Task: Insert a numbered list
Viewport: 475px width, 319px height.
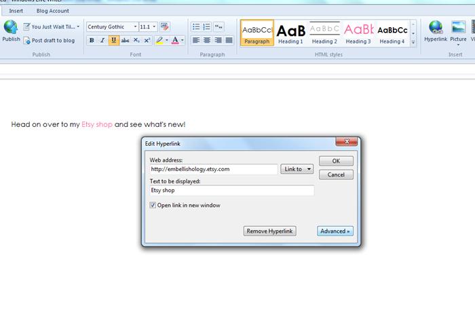Action: [206, 26]
